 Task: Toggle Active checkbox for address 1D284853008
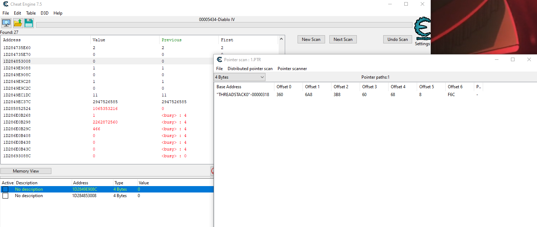tap(5, 196)
